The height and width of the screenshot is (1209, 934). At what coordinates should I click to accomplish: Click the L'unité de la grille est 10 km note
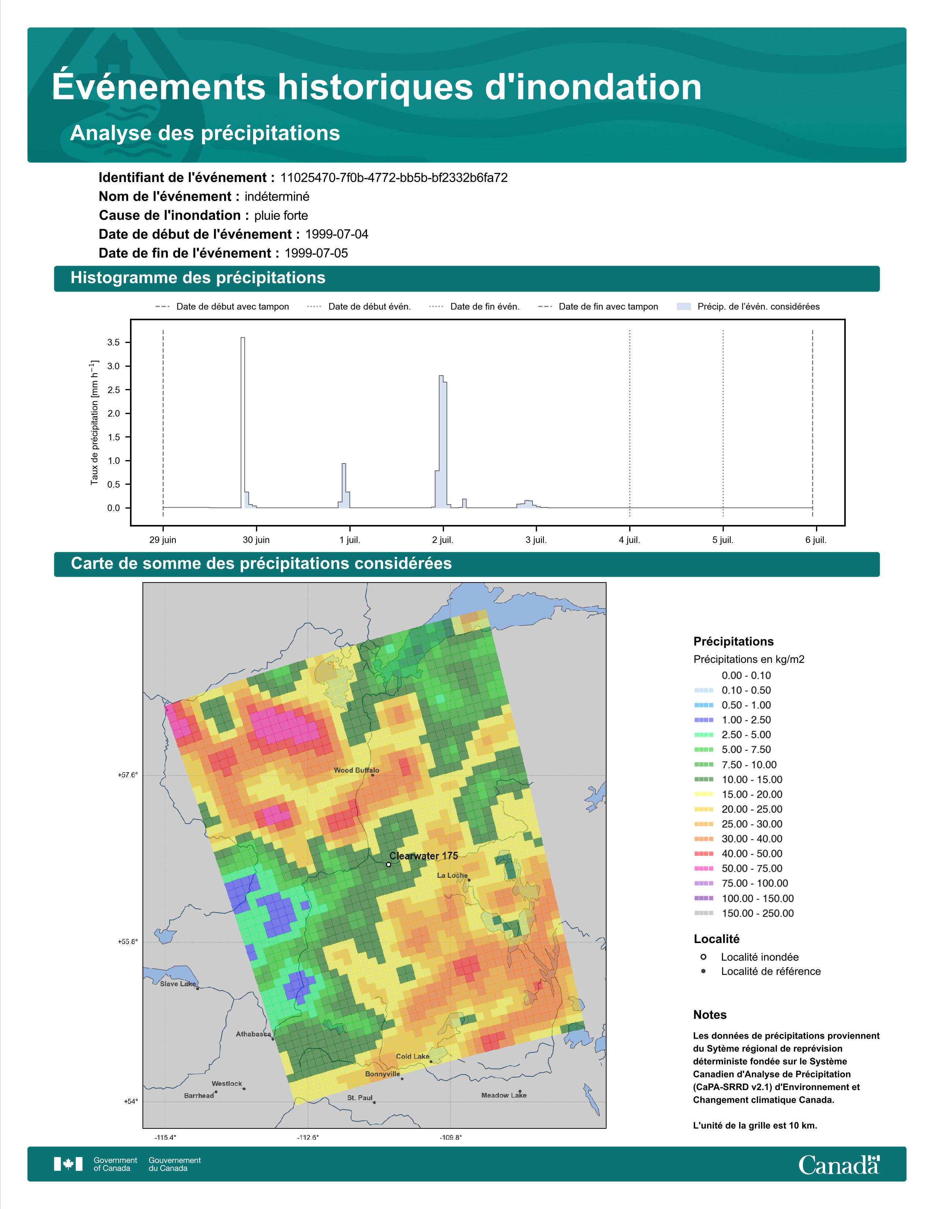pyautogui.click(x=755, y=1125)
